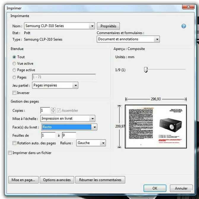Select the Page active radio option
The image size is (199, 199).
pyautogui.click(x=14, y=70)
